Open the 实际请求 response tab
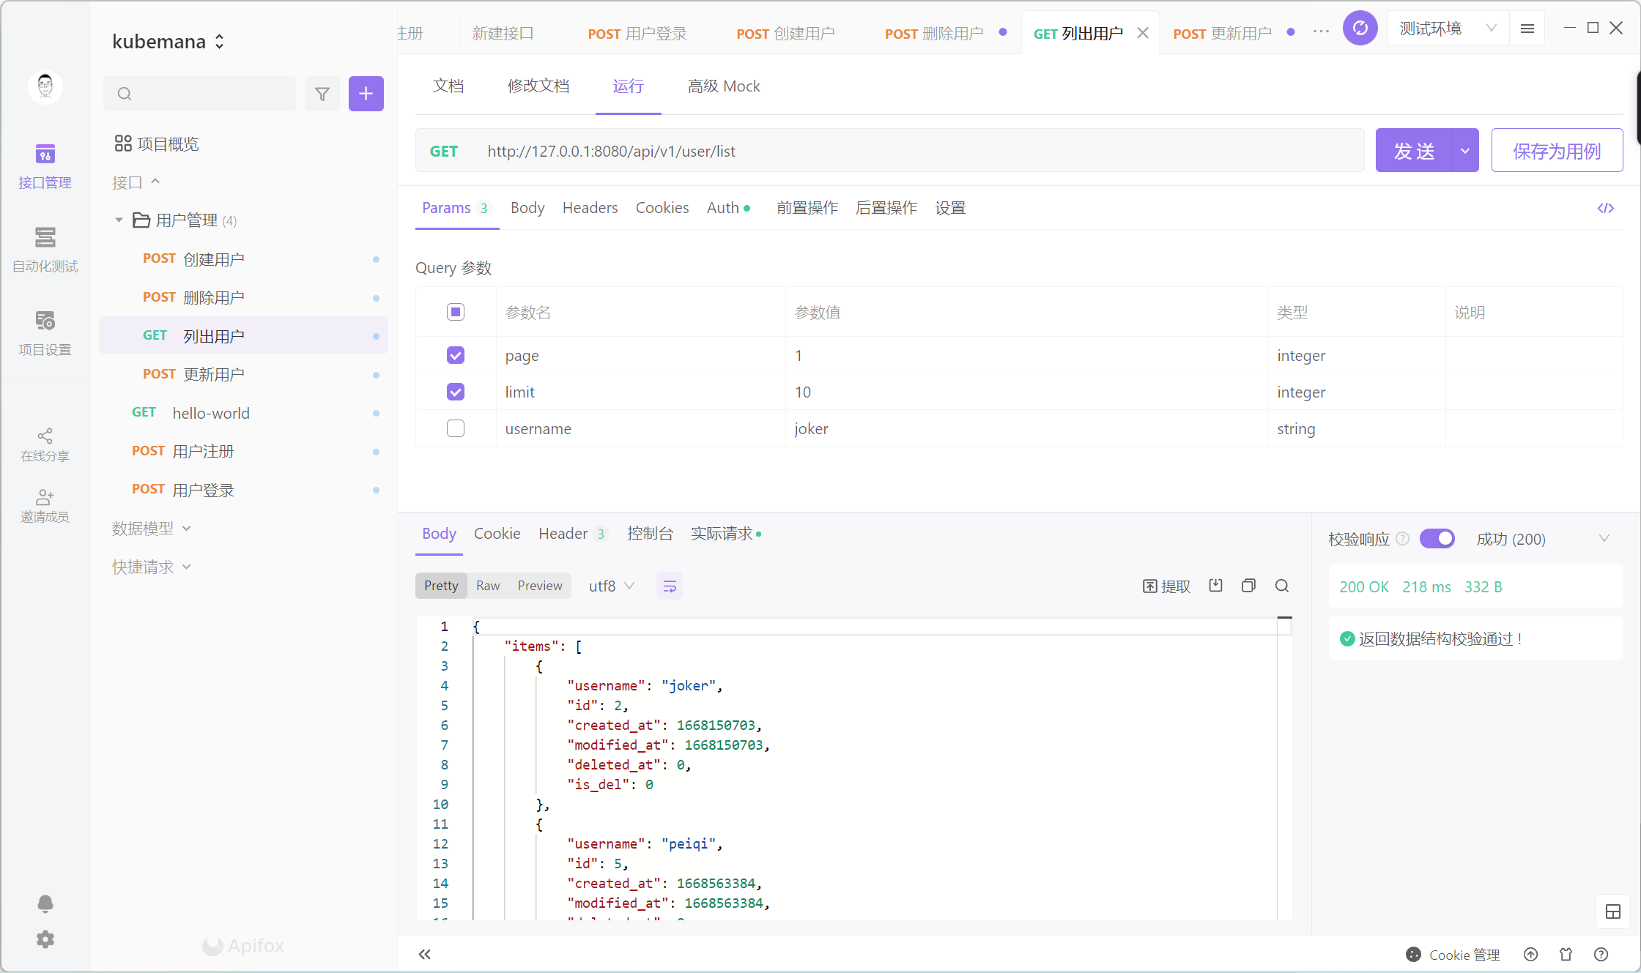The height and width of the screenshot is (973, 1641). point(725,534)
